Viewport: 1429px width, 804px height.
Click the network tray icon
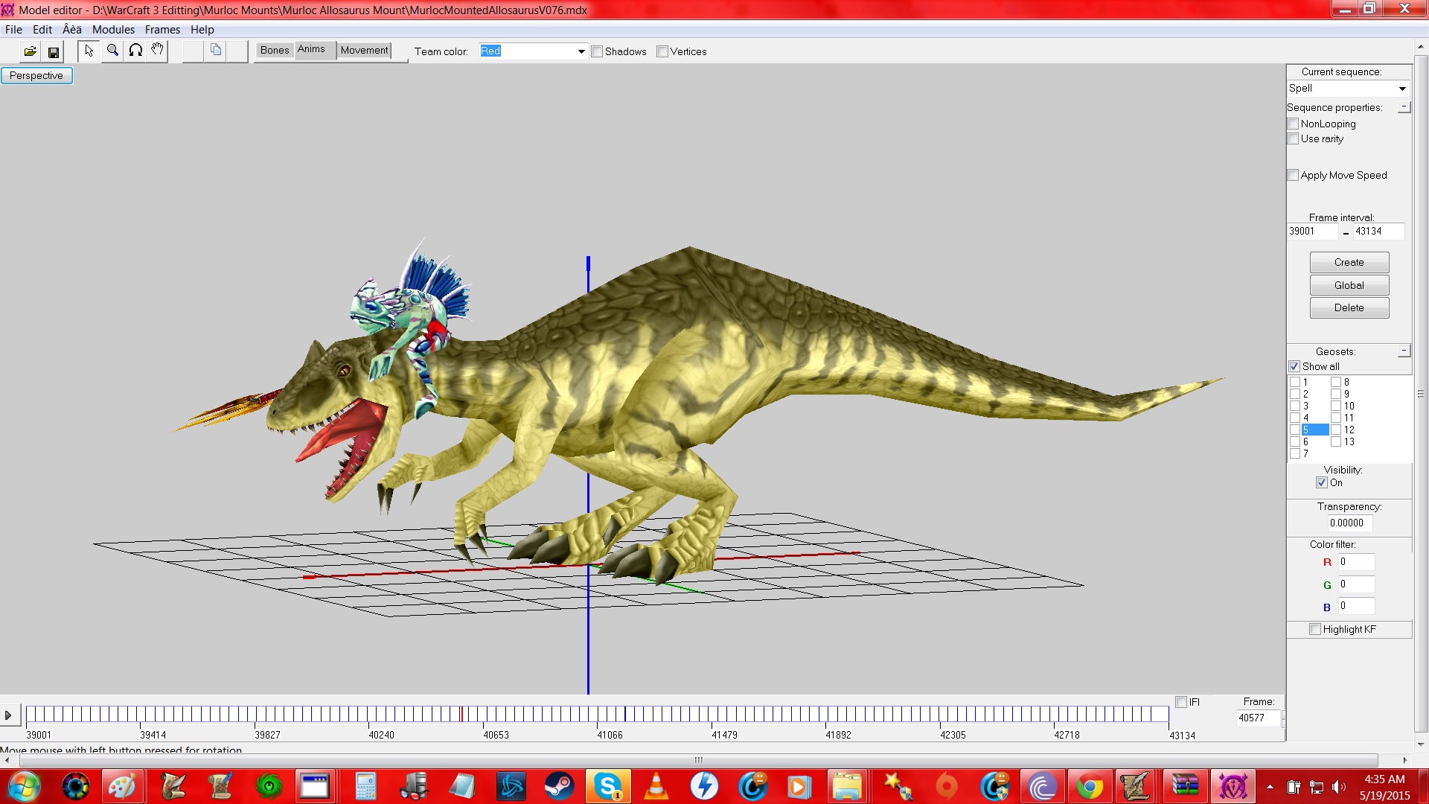click(1317, 787)
